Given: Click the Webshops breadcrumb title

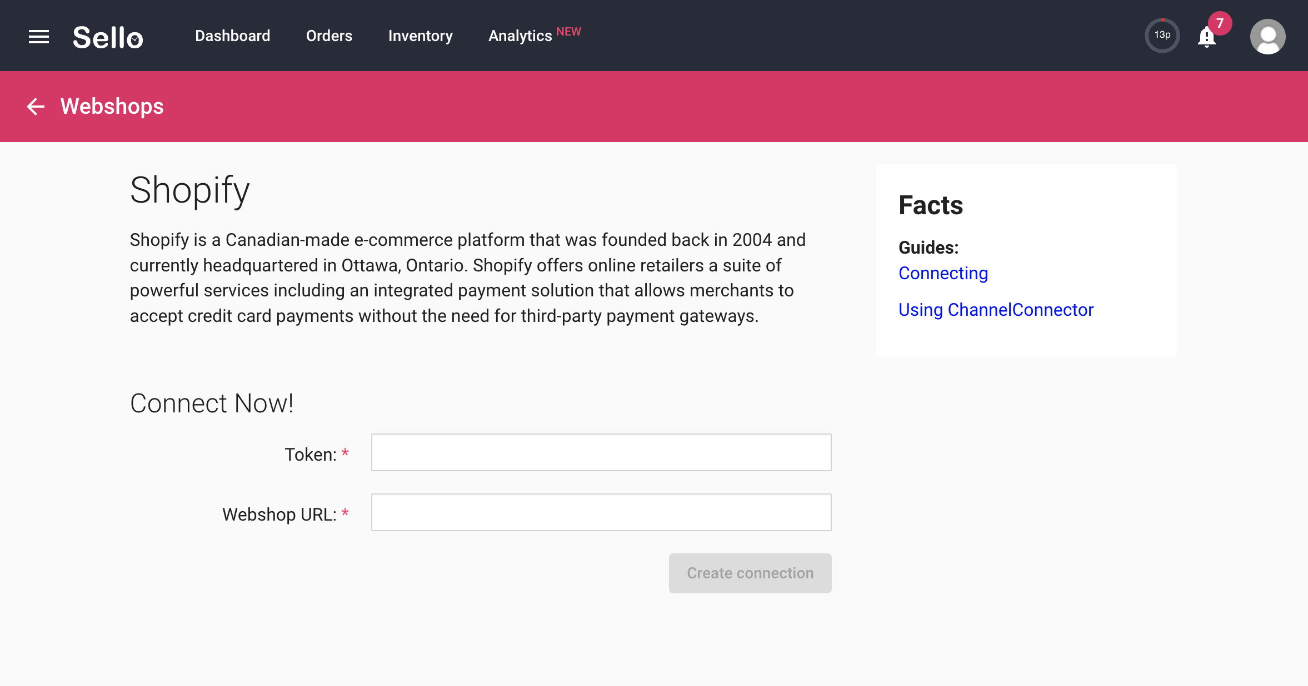Looking at the screenshot, I should [112, 106].
